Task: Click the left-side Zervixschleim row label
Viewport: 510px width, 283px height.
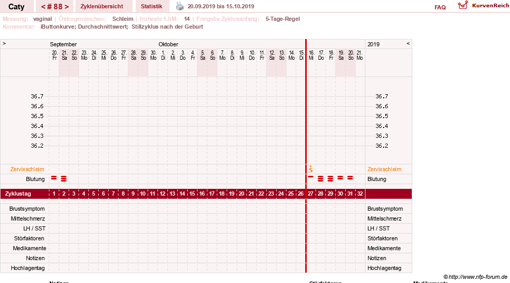Action: tap(28, 169)
